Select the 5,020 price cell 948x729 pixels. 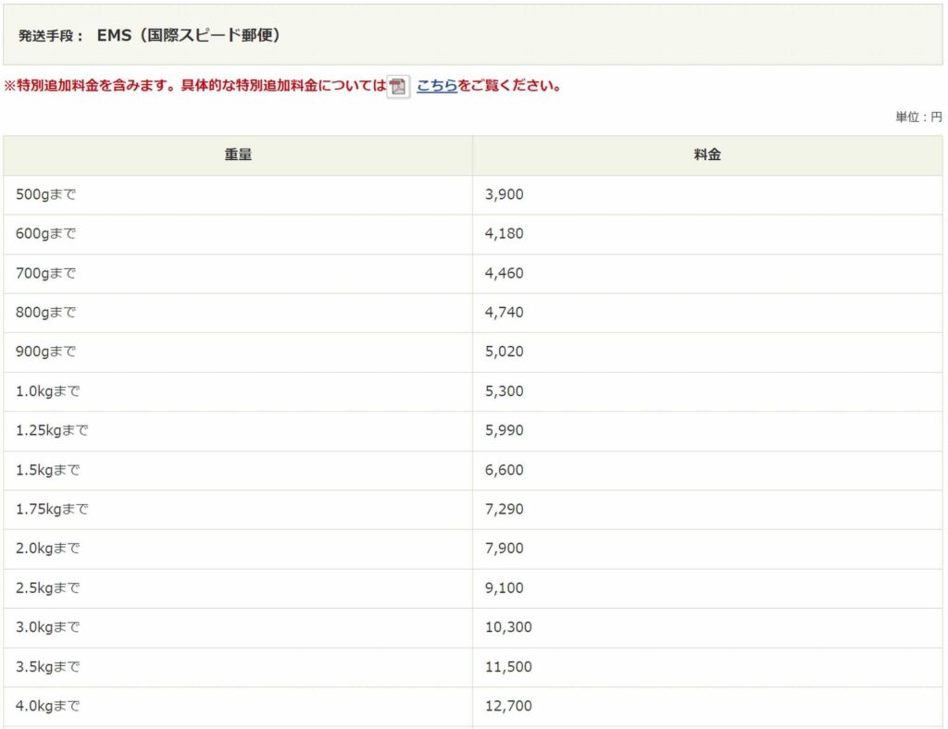504,352
